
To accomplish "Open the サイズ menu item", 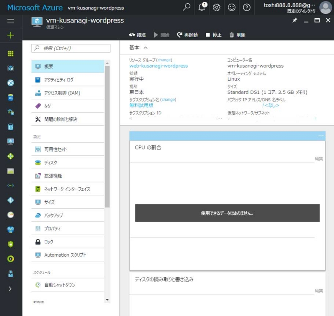I will 68,202.
